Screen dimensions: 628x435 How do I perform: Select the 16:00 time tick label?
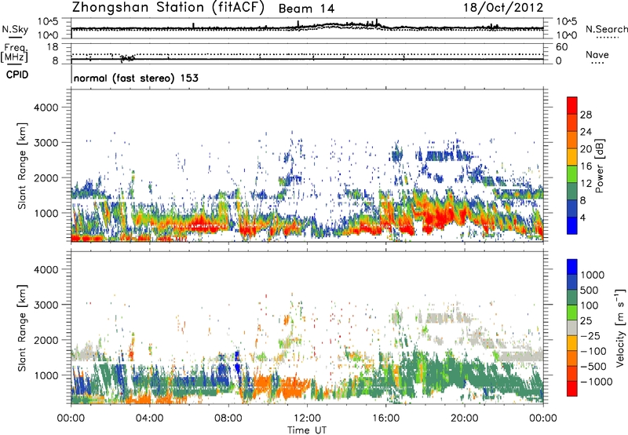385,419
